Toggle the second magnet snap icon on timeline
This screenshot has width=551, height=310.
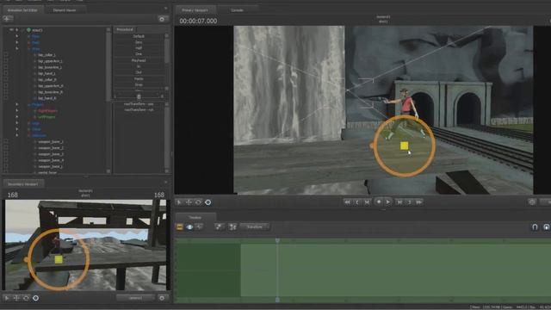(547, 227)
